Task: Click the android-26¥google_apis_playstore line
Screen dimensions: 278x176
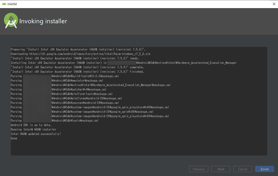Action: coord(90,107)
